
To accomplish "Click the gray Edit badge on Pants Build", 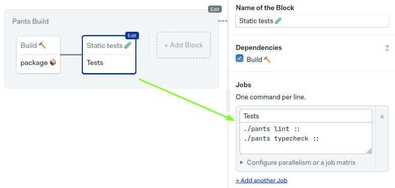I will [215, 9].
